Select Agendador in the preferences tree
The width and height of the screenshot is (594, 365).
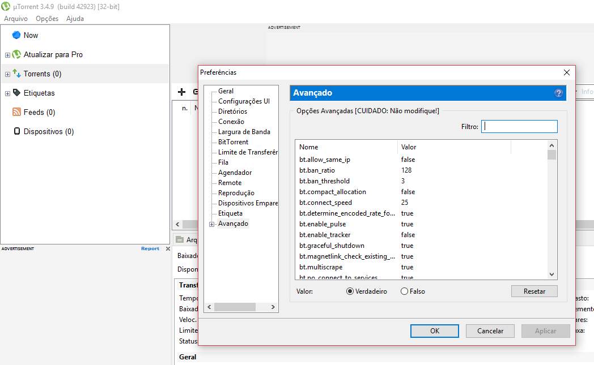[235, 173]
